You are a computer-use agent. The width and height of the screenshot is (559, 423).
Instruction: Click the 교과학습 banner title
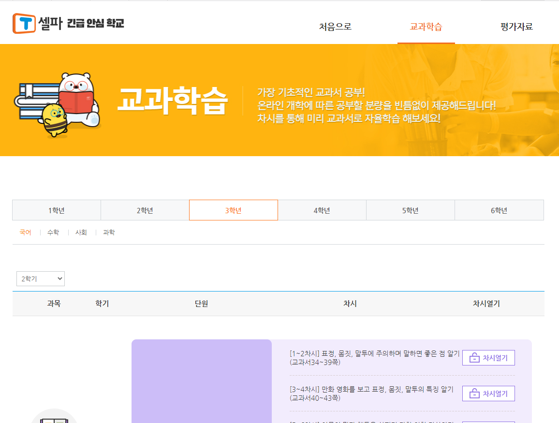tap(173, 101)
